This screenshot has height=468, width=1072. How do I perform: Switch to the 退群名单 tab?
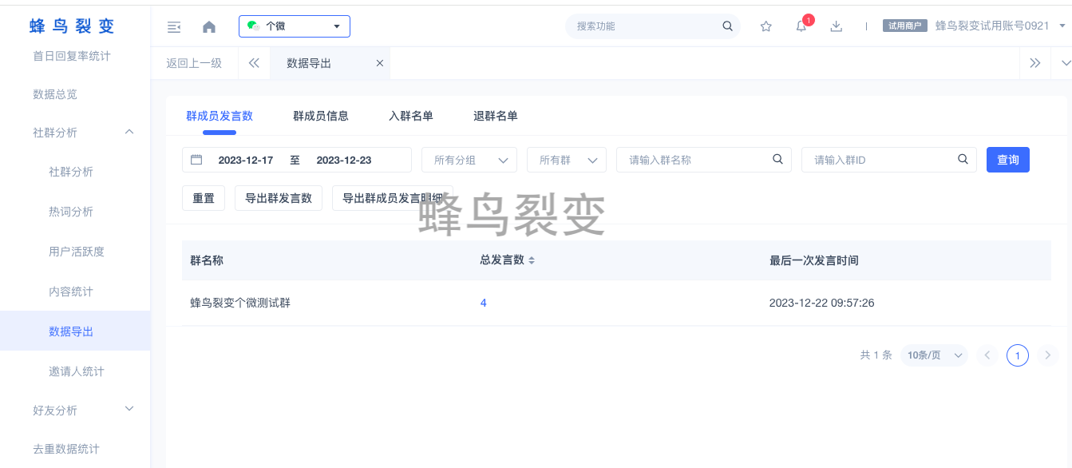coord(496,116)
